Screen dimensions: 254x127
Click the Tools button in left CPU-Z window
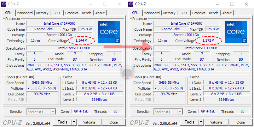click(62, 122)
